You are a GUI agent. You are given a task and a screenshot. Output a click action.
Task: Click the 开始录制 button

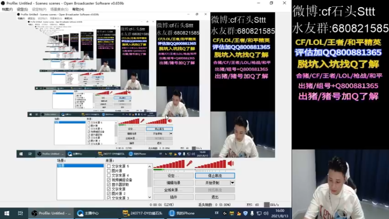point(212,183)
